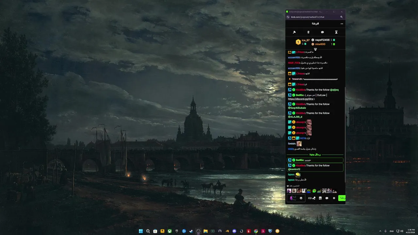
Task: Click the ENG language indicator
Action: pos(392,231)
